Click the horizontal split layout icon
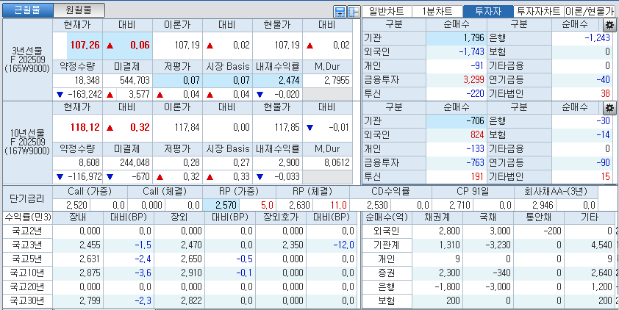Viewport: 619px width, 310px height. point(340,12)
